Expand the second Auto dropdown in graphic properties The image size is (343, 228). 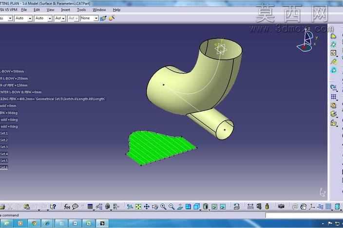pos(50,18)
